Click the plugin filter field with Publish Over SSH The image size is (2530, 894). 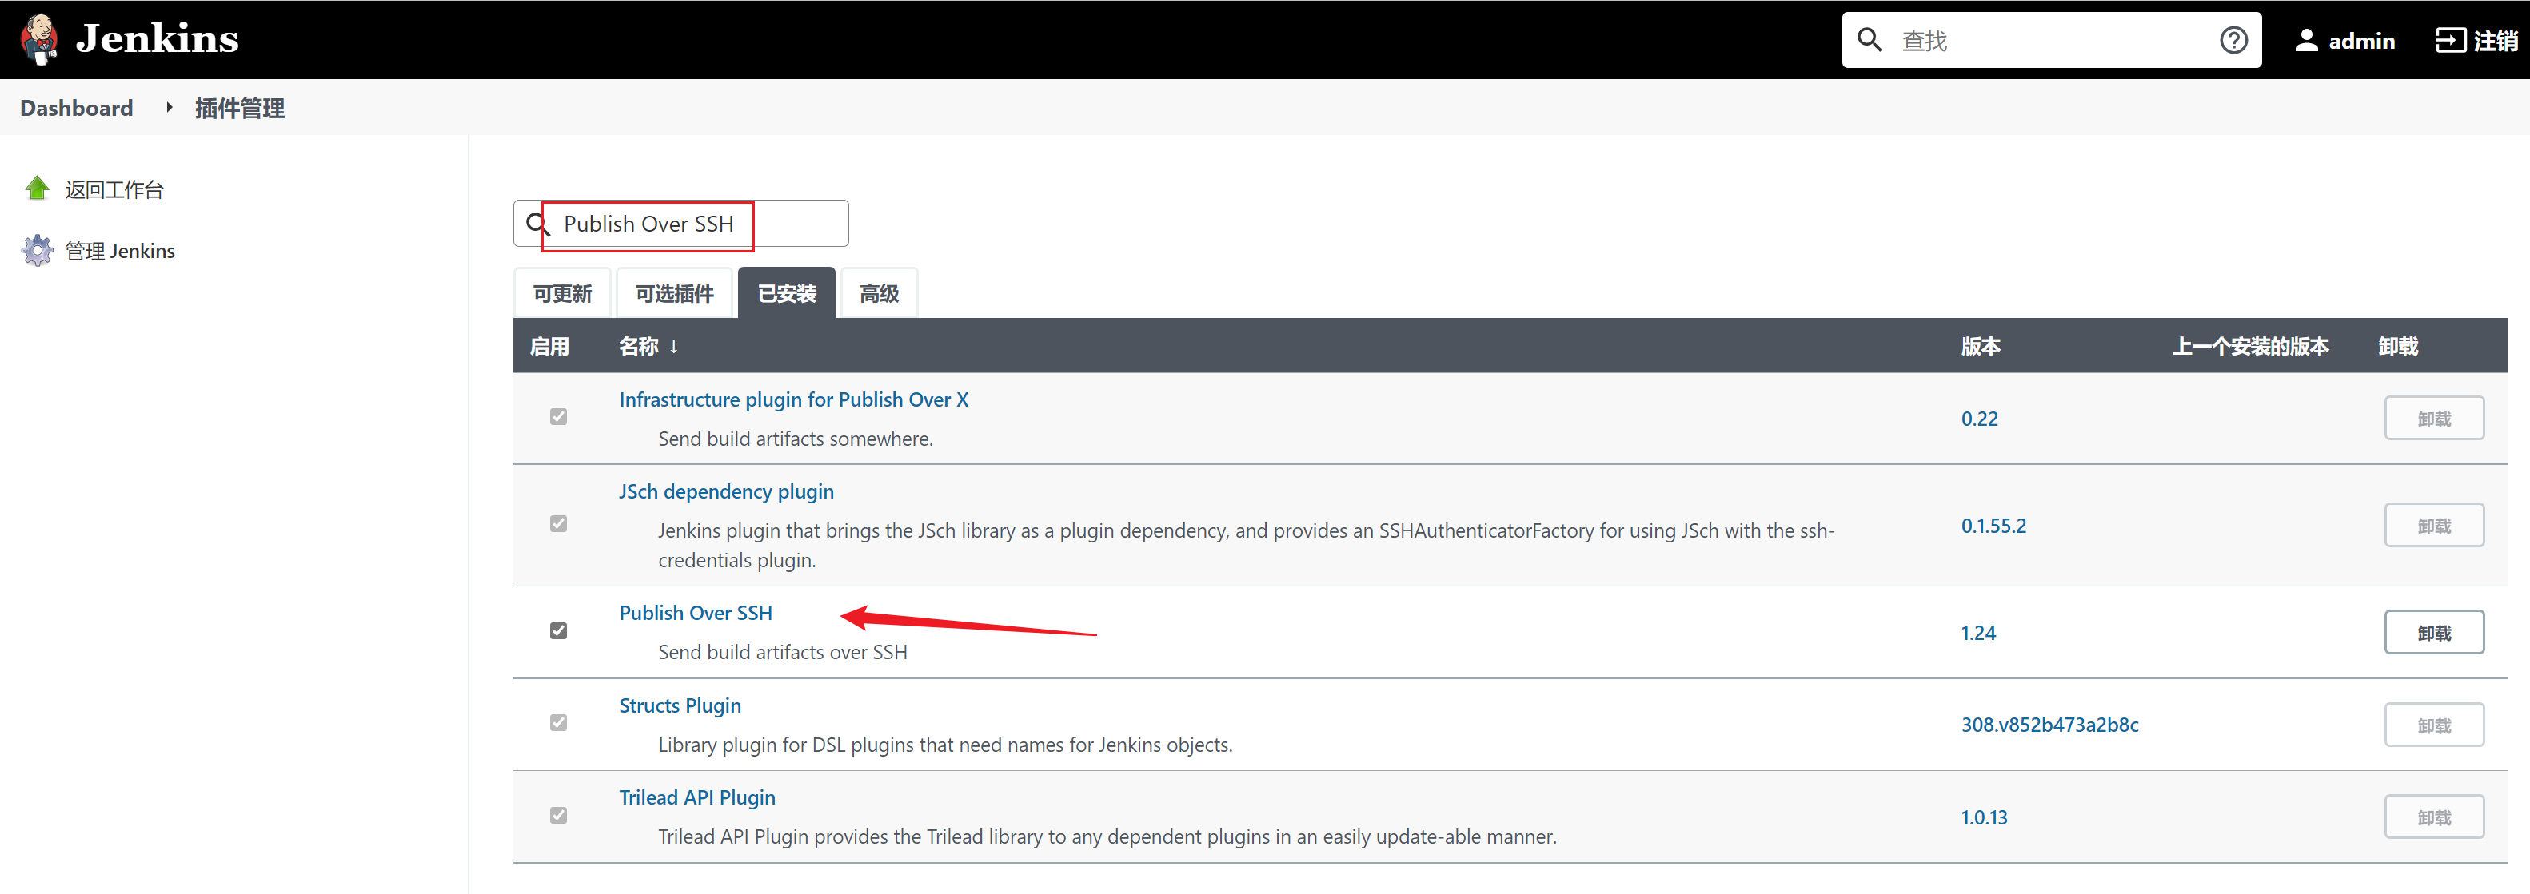pos(680,224)
